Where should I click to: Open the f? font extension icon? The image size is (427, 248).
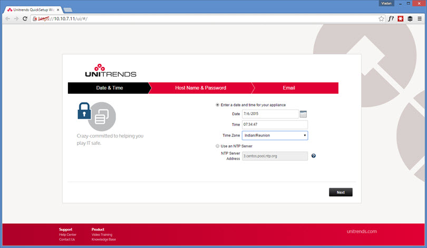point(391,19)
